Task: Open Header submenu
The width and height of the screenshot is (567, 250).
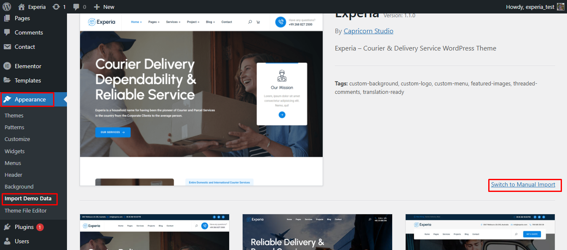Action: pyautogui.click(x=13, y=175)
